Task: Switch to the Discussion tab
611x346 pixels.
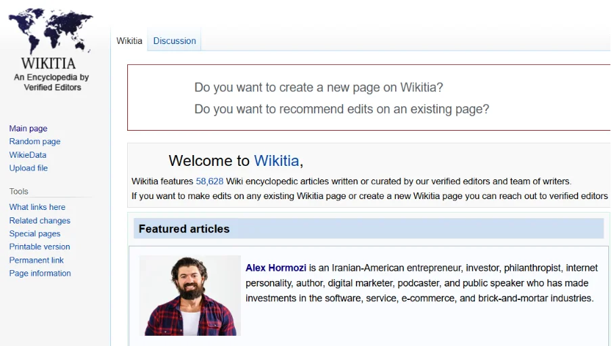Action: pyautogui.click(x=175, y=41)
